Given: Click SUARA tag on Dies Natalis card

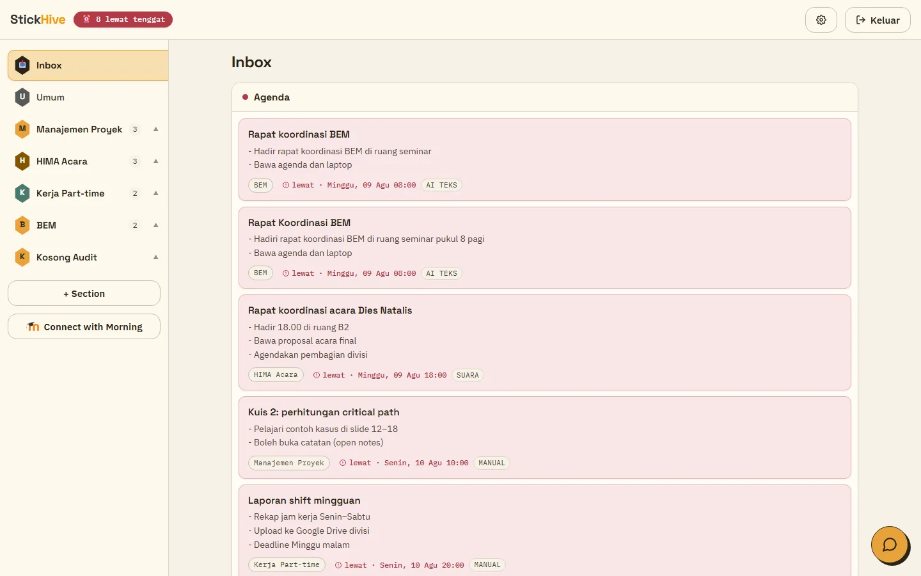Looking at the screenshot, I should pyautogui.click(x=468, y=375).
